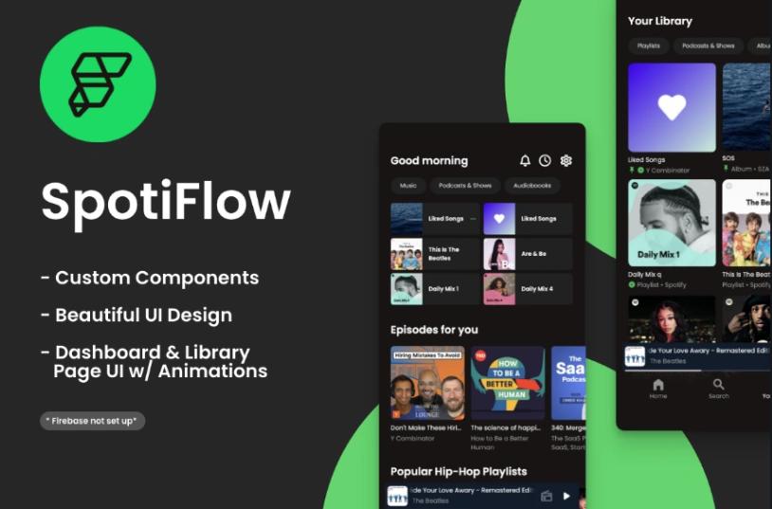772x509 pixels.
Task: Select the Audiobooks filter chip
Action: pos(532,186)
